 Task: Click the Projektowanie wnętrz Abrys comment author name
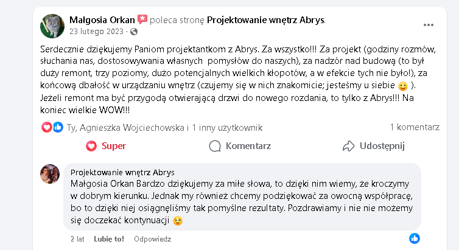point(122,172)
